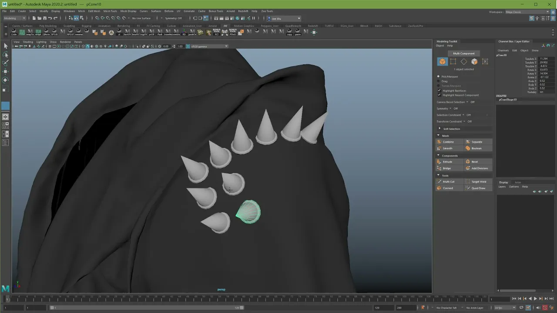The height and width of the screenshot is (313, 557).
Task: Open the Transform Constraint dropdown
Action: 464,122
